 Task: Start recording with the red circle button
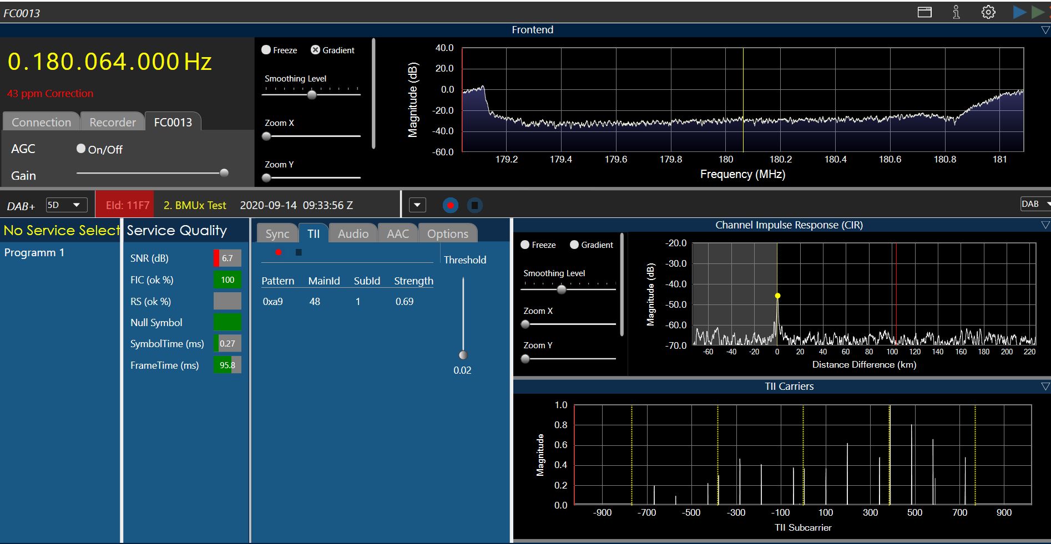[x=451, y=206]
